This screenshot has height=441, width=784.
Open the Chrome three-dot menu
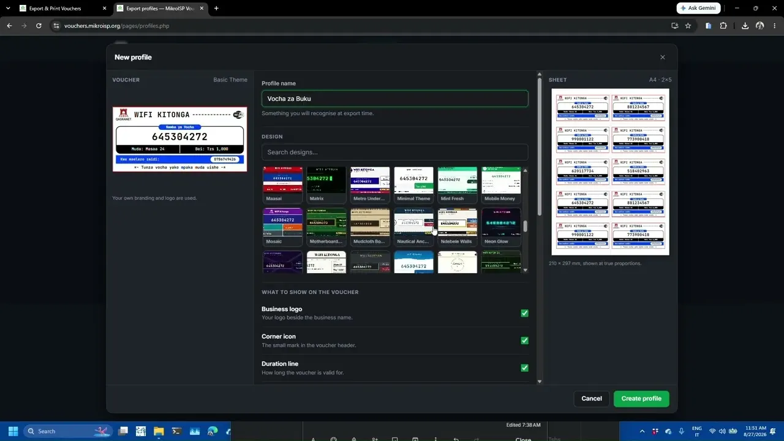[x=774, y=26]
